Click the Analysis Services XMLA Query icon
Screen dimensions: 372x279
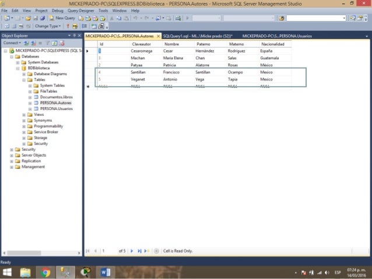(x=103, y=18)
